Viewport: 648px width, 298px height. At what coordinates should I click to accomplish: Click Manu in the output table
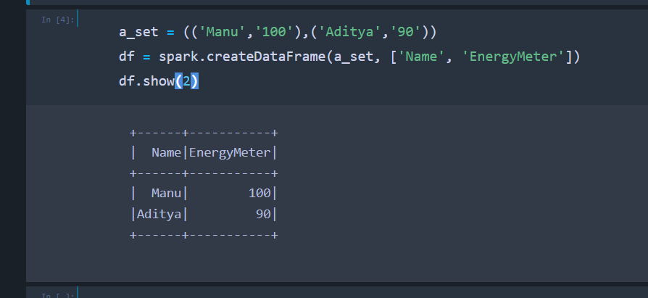point(166,194)
